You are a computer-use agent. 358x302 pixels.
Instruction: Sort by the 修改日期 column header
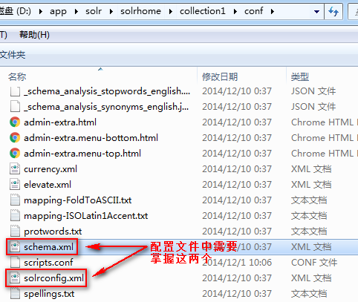pyautogui.click(x=220, y=77)
